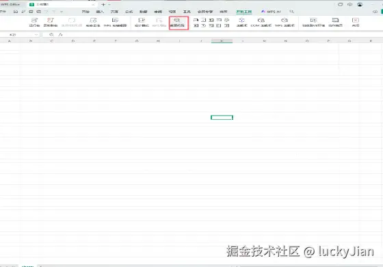Click the search magnifier icon beside WPS AI
The height and width of the screenshot is (267, 383).
(291, 12)
